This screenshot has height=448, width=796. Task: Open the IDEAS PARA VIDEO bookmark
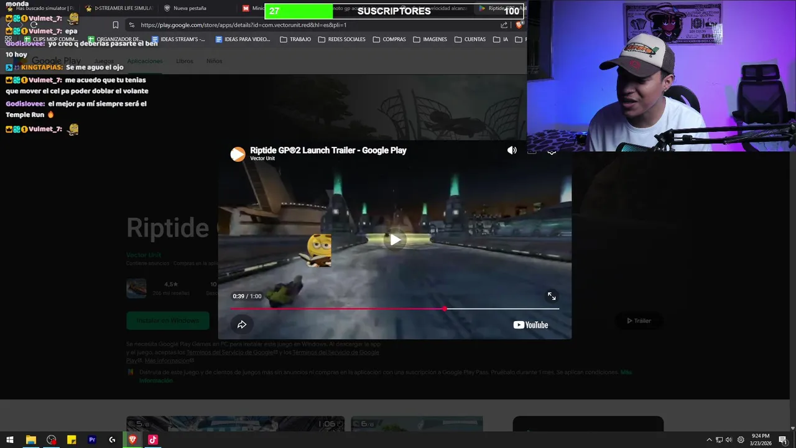(243, 39)
